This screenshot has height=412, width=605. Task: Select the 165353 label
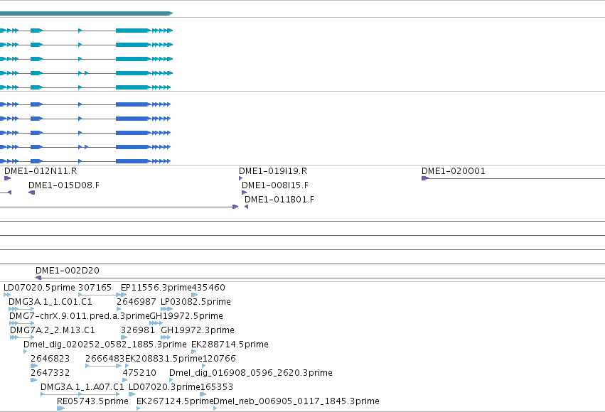(217, 387)
